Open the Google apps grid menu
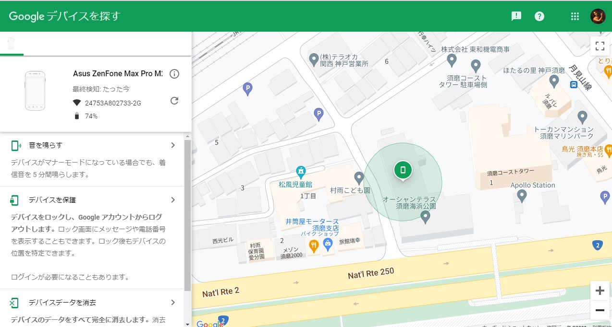The image size is (612, 327). click(x=575, y=16)
